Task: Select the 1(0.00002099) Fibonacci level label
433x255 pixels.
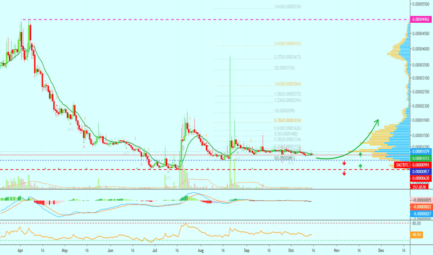Action: click(x=284, y=111)
